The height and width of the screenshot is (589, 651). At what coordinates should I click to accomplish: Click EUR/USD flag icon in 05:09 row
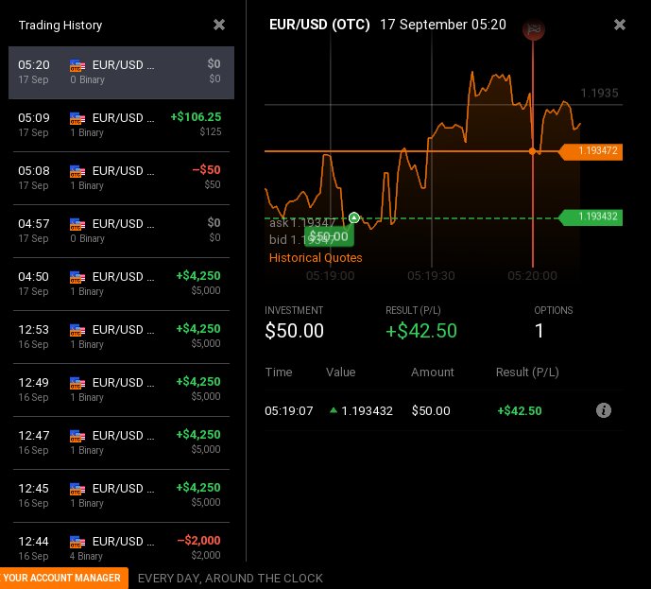click(x=77, y=118)
